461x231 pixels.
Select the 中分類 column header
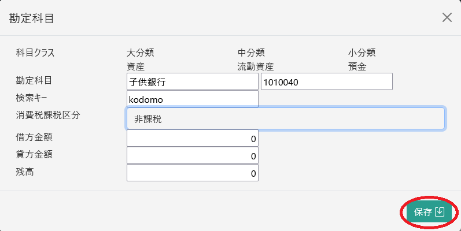251,53
